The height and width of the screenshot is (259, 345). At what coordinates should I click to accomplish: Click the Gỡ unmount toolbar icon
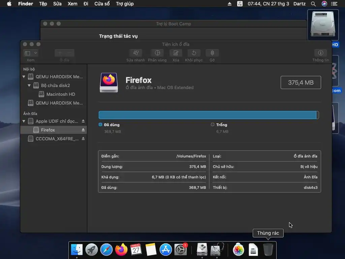212,53
